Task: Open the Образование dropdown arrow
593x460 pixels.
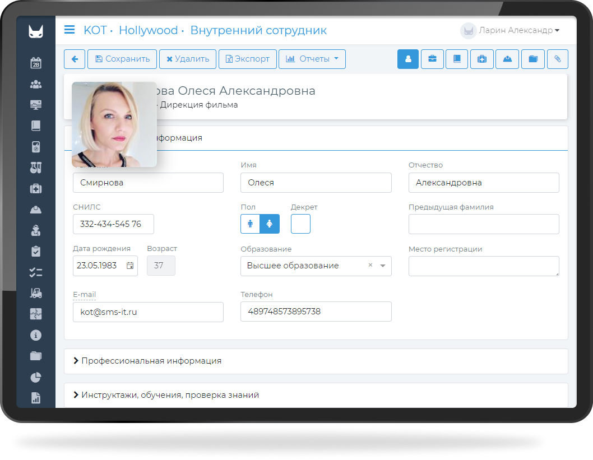Action: coord(383,266)
